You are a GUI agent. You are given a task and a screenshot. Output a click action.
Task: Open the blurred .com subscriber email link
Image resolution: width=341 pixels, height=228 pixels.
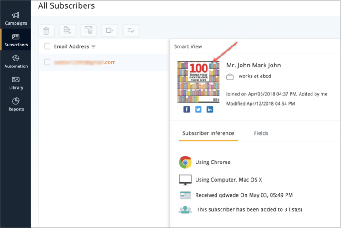pyautogui.click(x=85, y=62)
